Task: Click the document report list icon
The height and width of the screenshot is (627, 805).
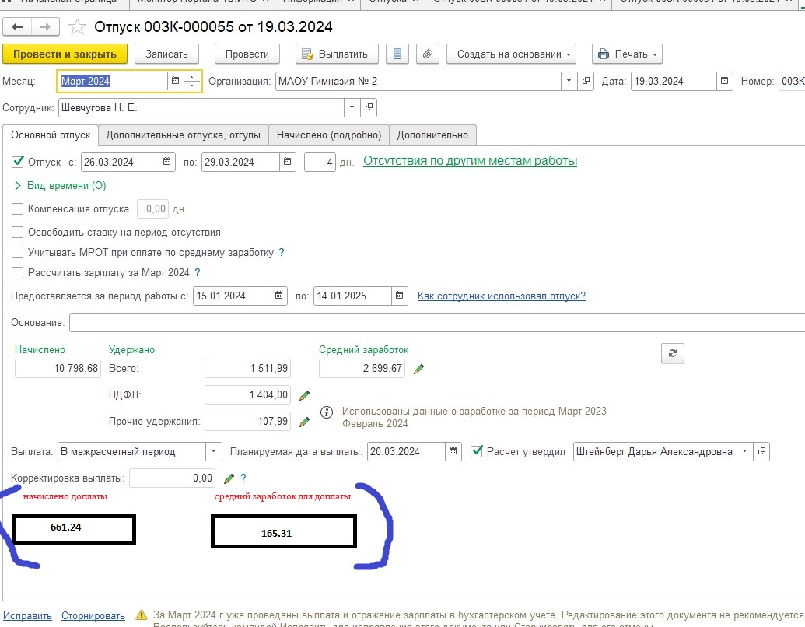Action: click(x=397, y=54)
